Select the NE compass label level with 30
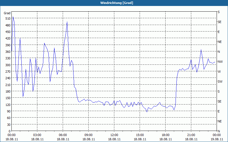This screenshot has width=228, height=142. coord(219,121)
